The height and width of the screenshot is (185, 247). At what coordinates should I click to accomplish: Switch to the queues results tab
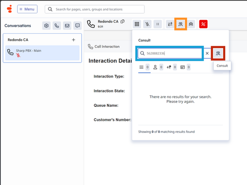point(171,67)
